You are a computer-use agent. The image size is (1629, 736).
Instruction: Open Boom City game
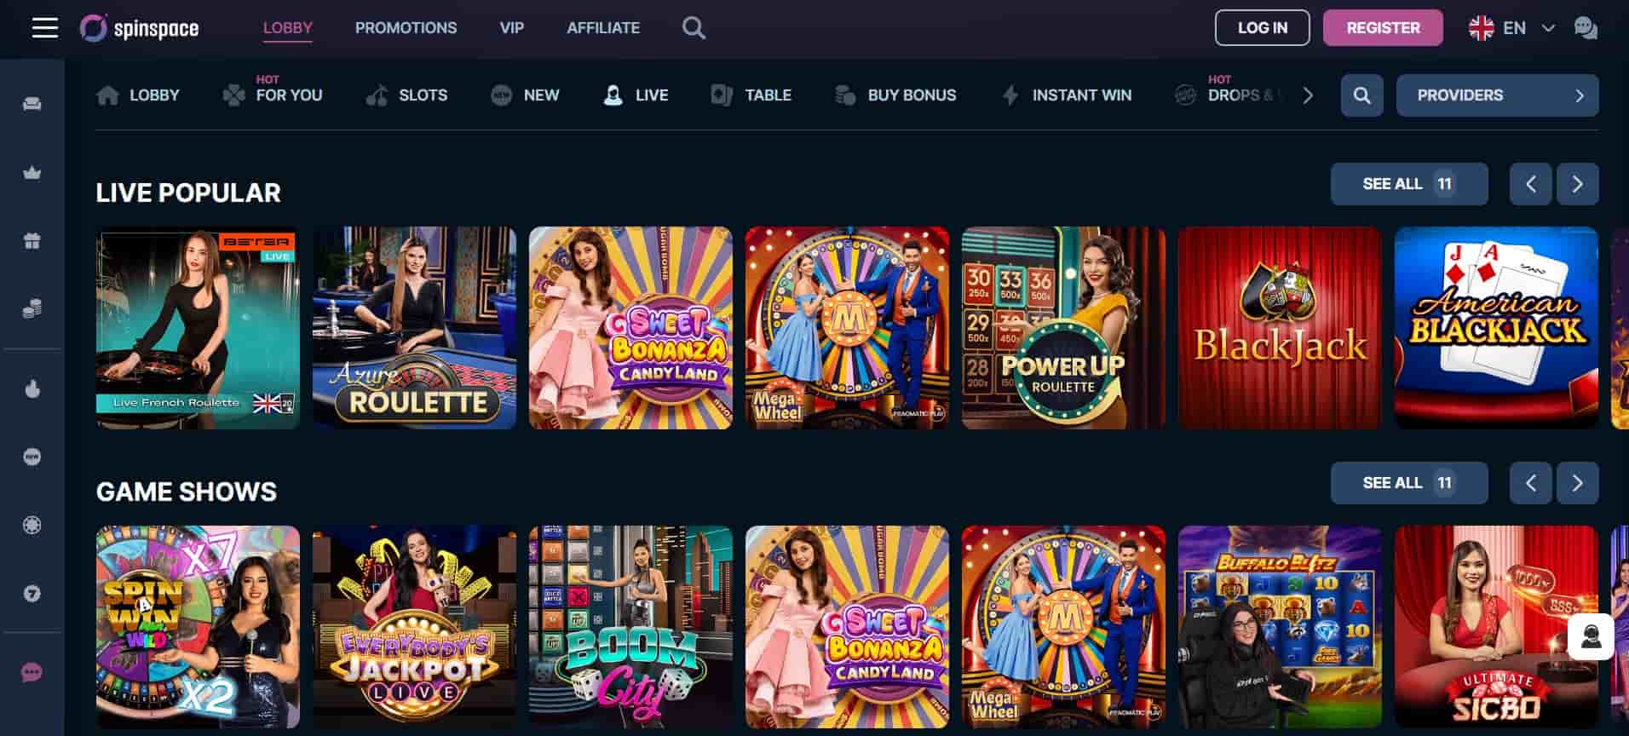coord(630,627)
